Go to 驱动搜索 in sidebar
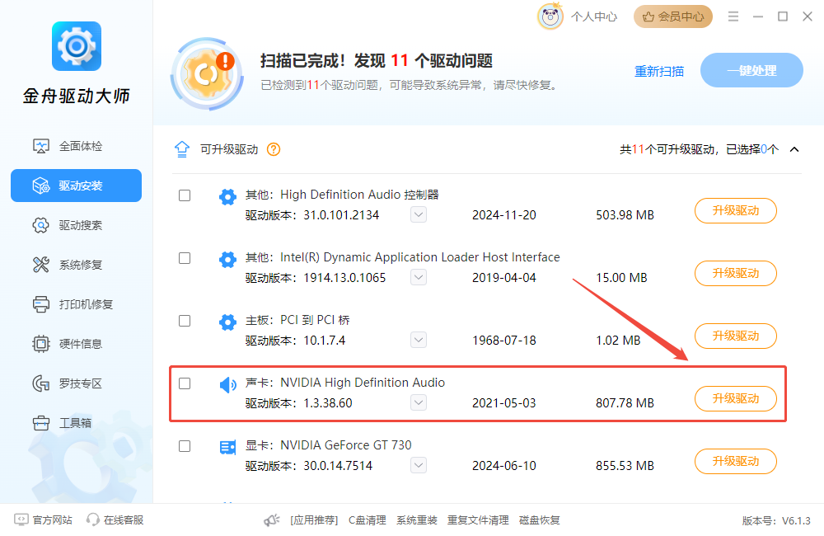The height and width of the screenshot is (536, 824). point(76,225)
